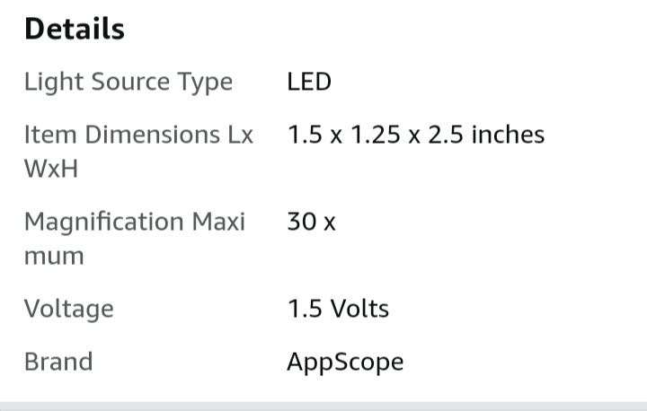The width and height of the screenshot is (647, 411).
Task: Click the LED value text
Action: 309,83
